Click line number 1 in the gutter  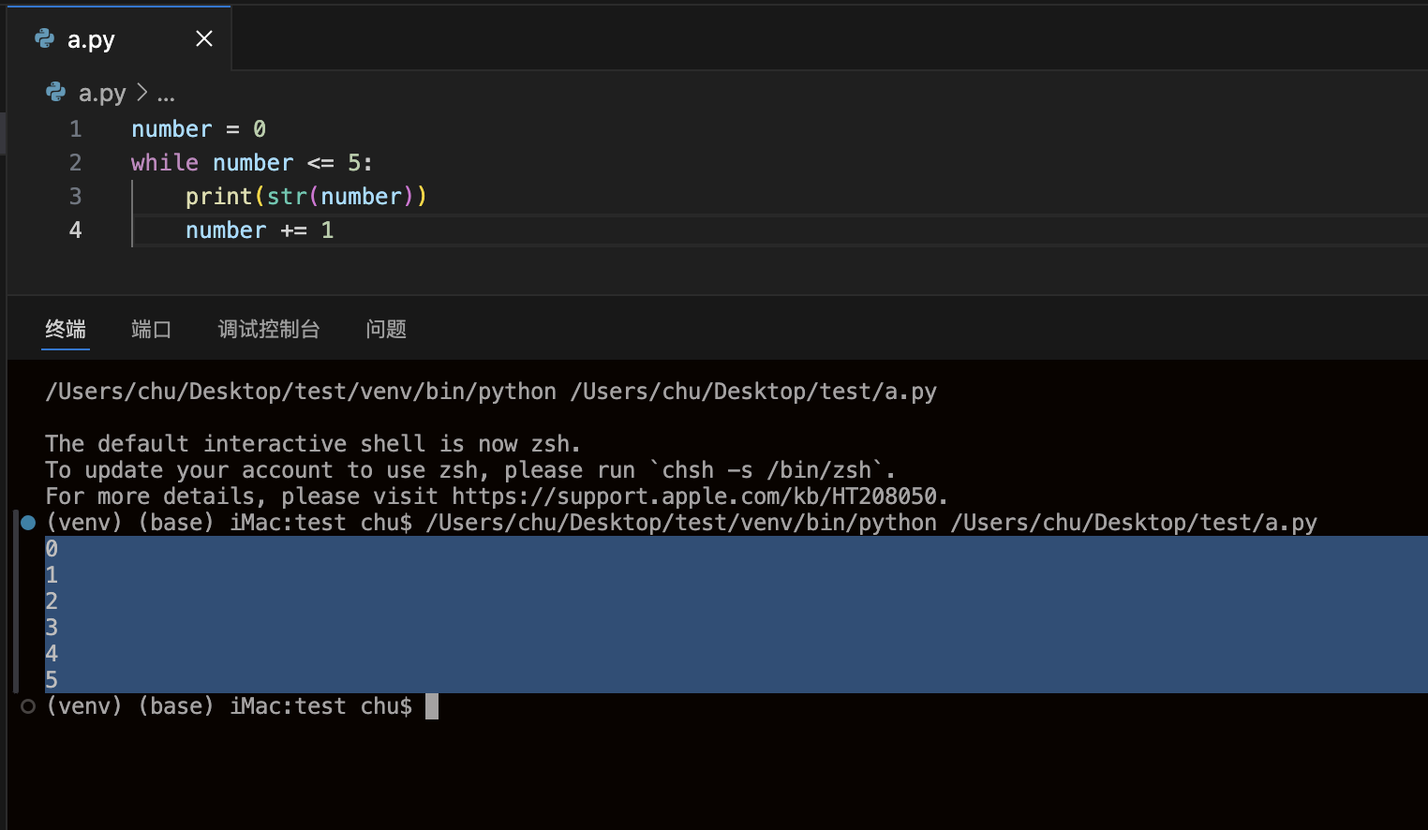pos(75,129)
